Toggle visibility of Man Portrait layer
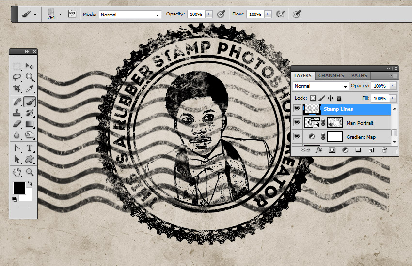 coord(297,123)
